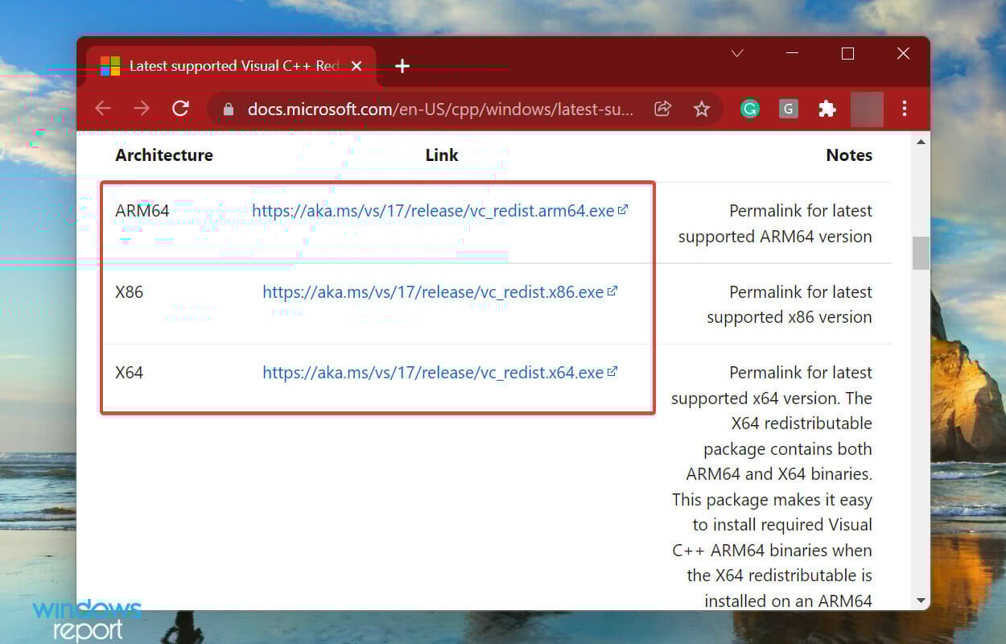The image size is (1006, 644).
Task: Maximize the Chrome window
Action: [847, 54]
